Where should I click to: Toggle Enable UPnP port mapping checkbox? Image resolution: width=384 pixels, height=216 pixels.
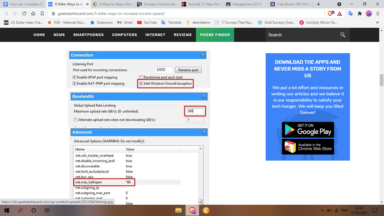click(74, 77)
